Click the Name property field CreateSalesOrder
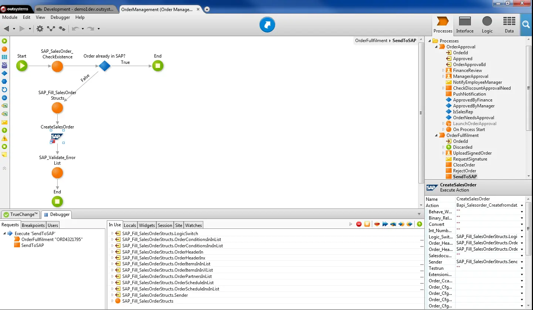Screen dimensions: 533x310 [x=490, y=199]
